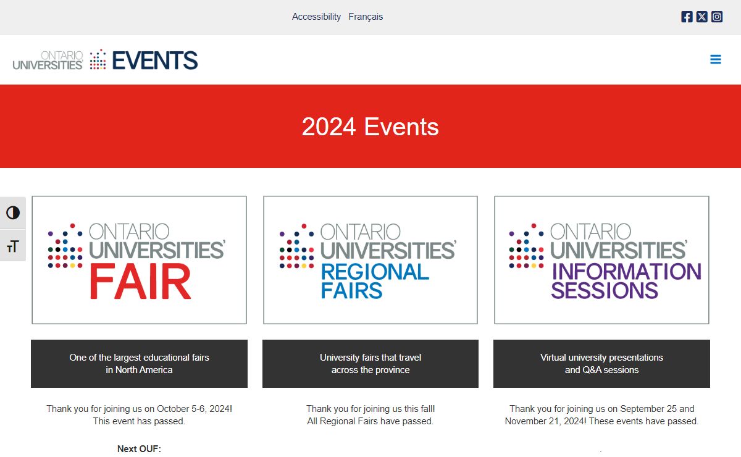
Task: Open the X (Twitter) social icon
Action: click(702, 17)
